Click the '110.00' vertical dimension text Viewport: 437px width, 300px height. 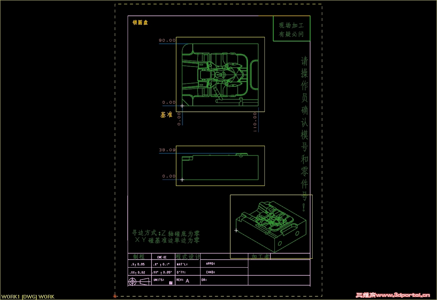(255, 122)
